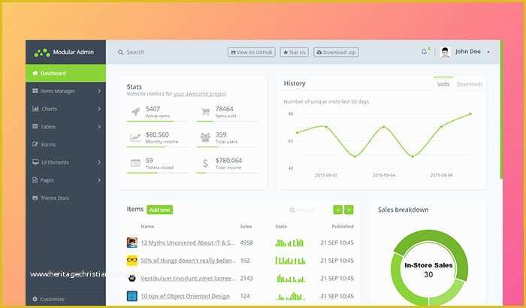Click the dollar sign Total income icon
526x308 pixels.
tap(205, 163)
